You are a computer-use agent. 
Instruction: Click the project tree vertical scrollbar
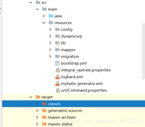(143, 51)
